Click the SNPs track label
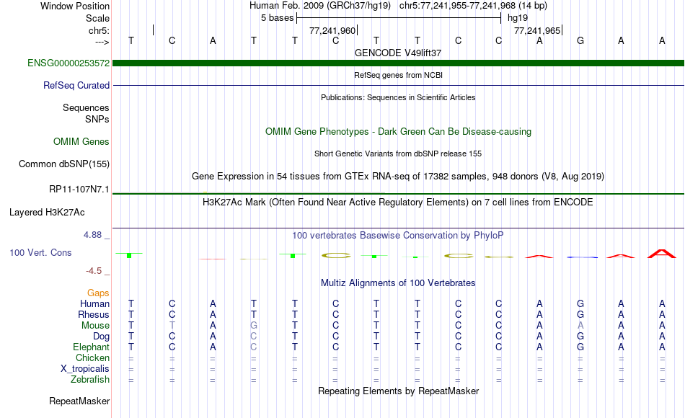This screenshot has width=685, height=418. [97, 119]
